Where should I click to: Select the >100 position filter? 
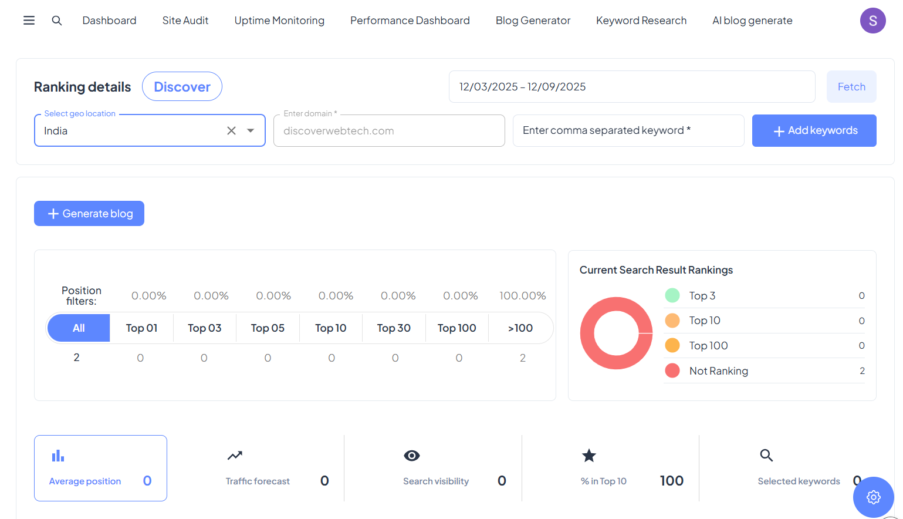click(520, 328)
